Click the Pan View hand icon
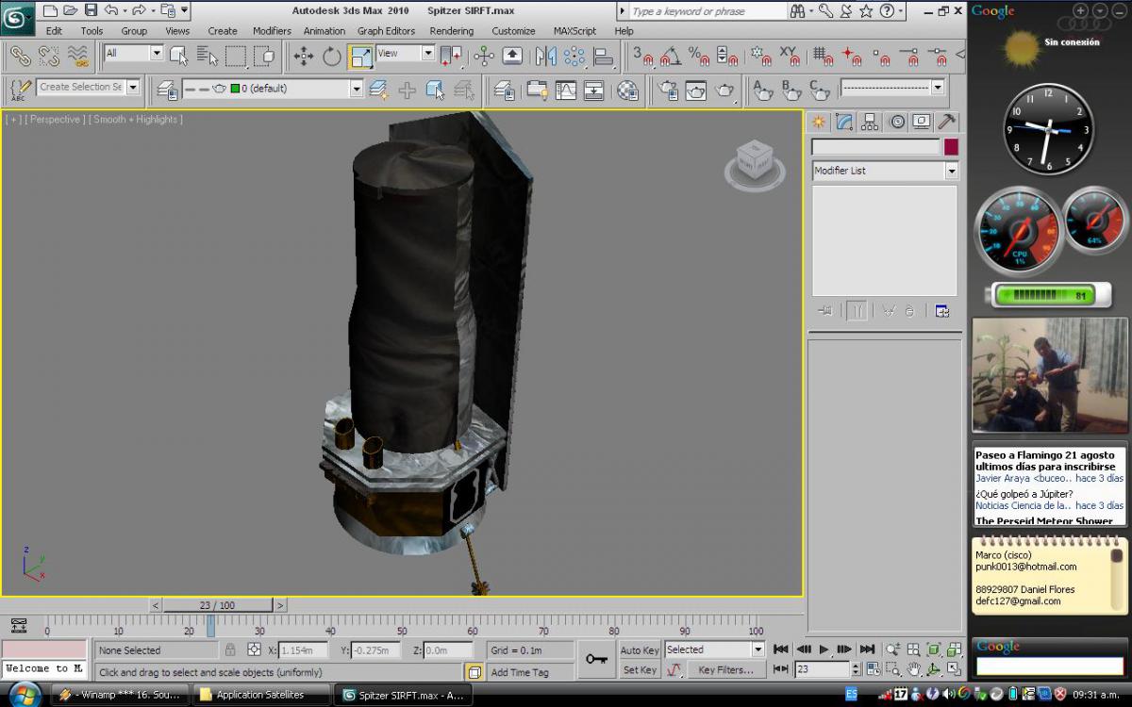This screenshot has height=707, width=1132. pyautogui.click(x=914, y=669)
